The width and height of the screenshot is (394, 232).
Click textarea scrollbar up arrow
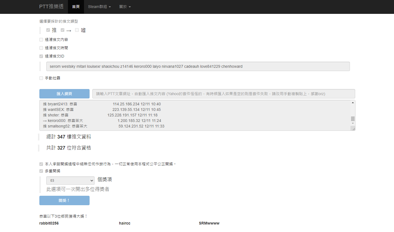point(353,103)
